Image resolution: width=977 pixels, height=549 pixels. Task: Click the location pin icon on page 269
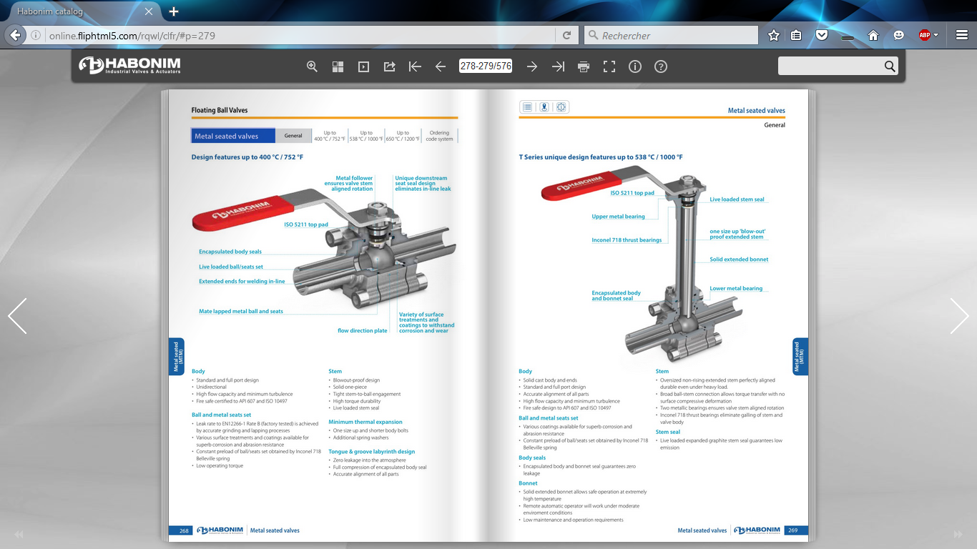tap(544, 107)
